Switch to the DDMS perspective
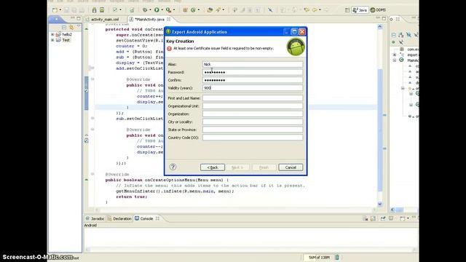This screenshot has height=262, width=466. click(x=378, y=10)
